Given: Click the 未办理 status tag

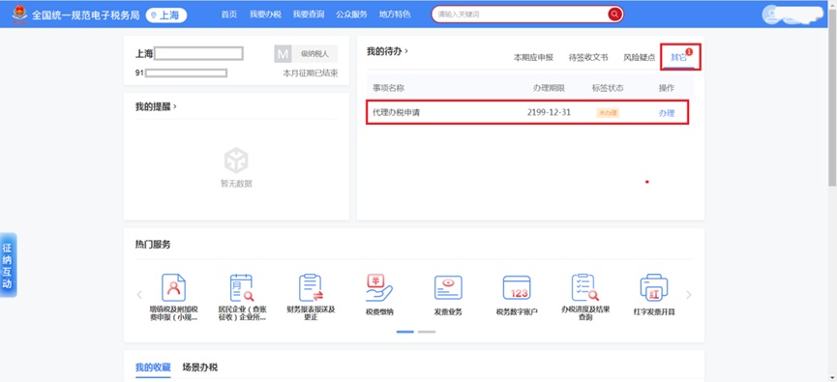Looking at the screenshot, I should tap(608, 113).
